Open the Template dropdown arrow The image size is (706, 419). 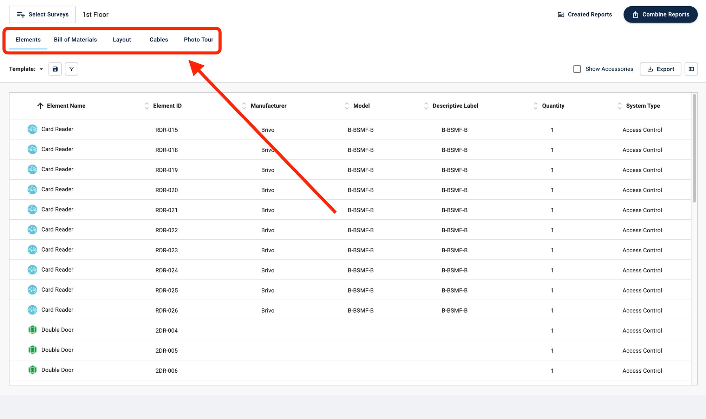coord(41,69)
